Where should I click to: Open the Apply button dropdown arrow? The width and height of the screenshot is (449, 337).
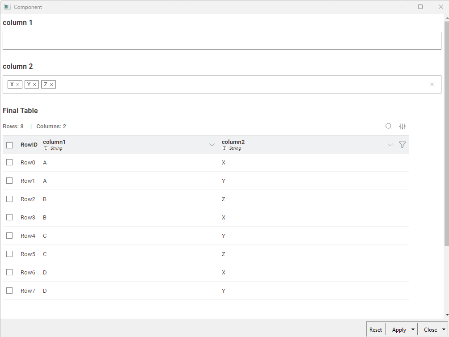click(x=413, y=330)
